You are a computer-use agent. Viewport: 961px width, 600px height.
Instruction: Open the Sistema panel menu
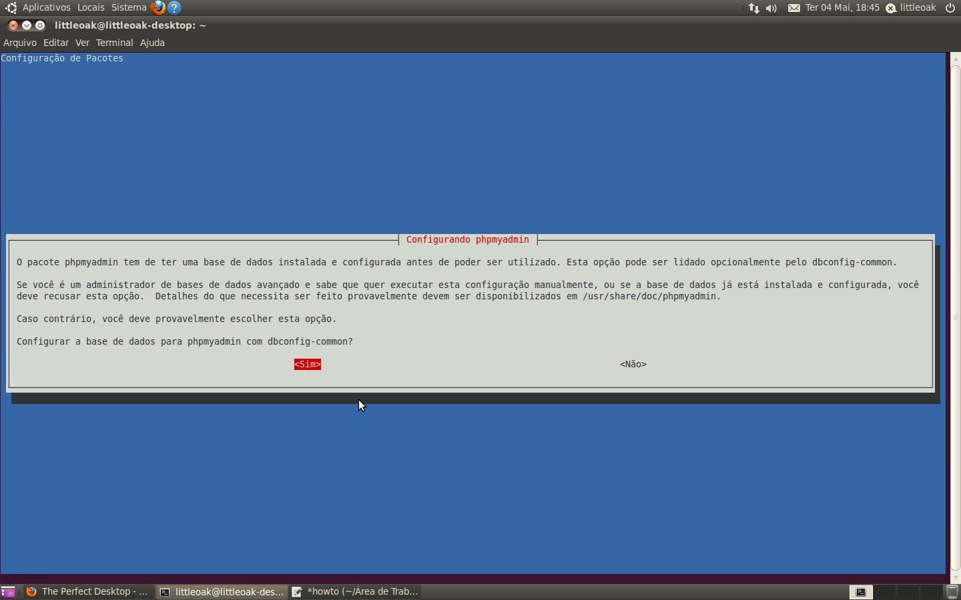(129, 7)
